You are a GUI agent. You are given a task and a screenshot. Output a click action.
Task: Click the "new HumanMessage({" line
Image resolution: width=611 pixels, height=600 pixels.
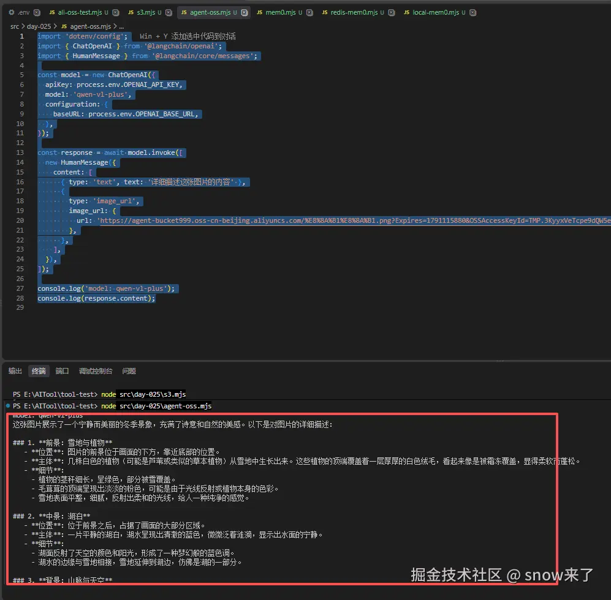click(x=80, y=162)
